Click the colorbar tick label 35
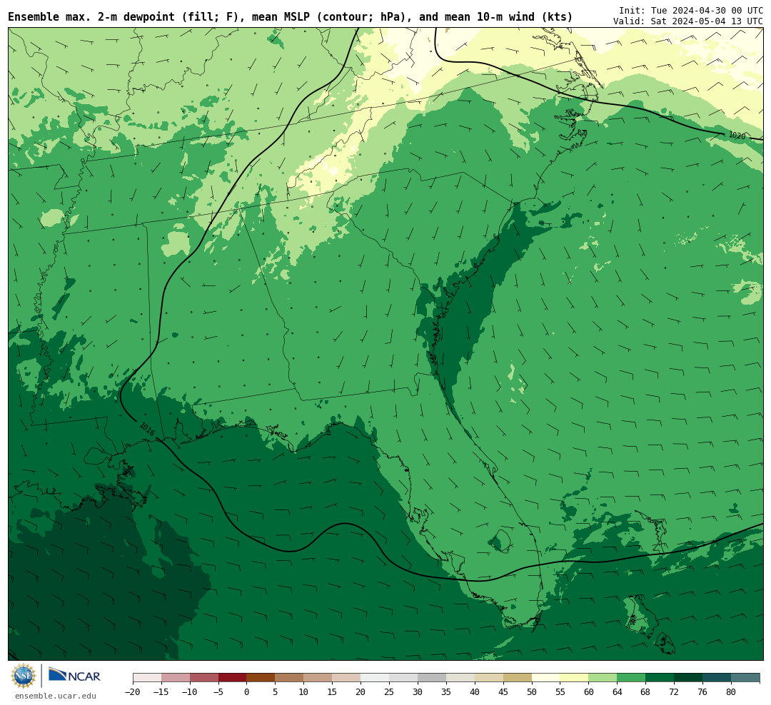The width and height of the screenshot is (771, 705). 446,692
